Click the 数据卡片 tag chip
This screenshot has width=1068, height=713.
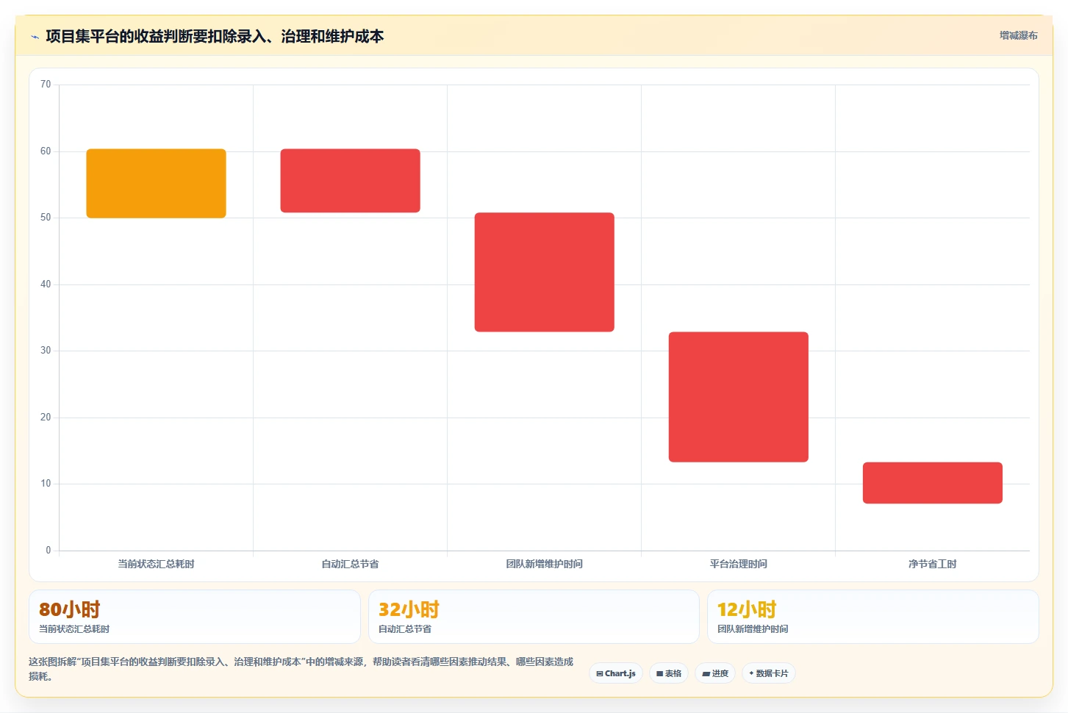pyautogui.click(x=768, y=673)
